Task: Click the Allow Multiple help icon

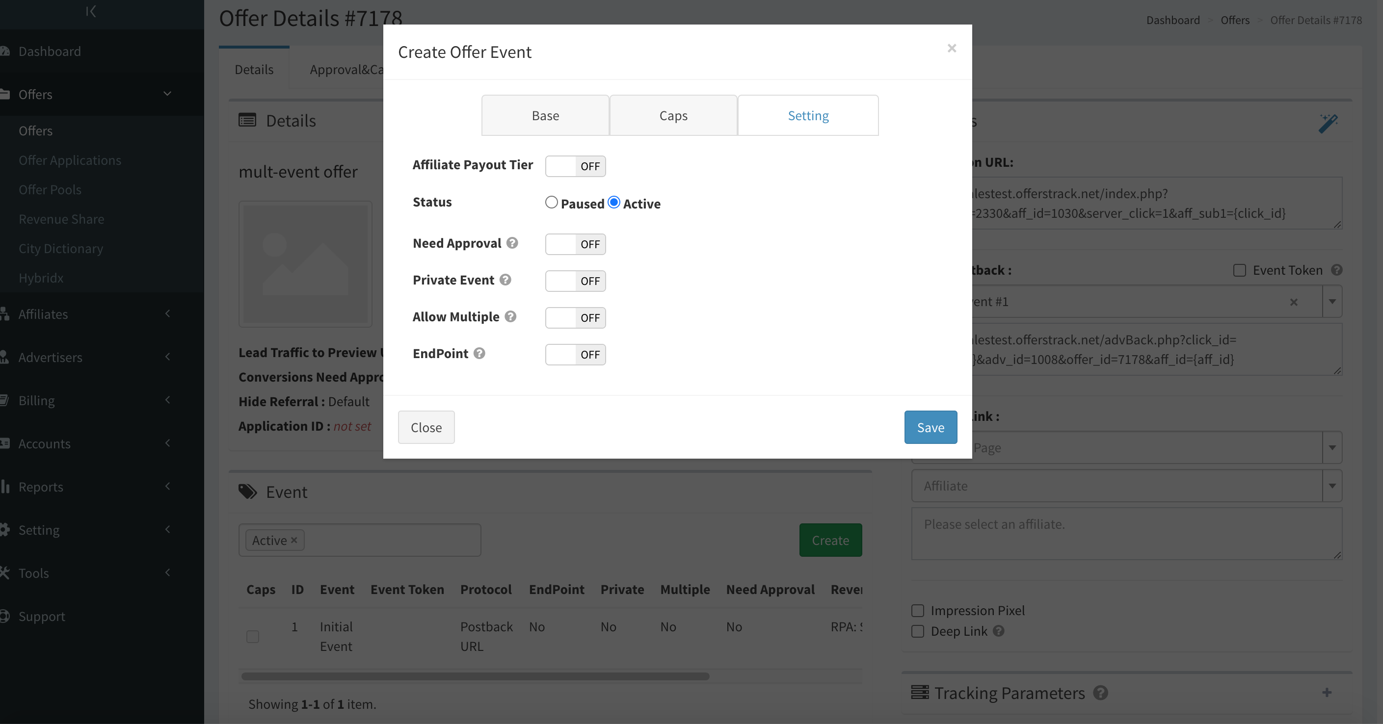Action: pos(510,317)
